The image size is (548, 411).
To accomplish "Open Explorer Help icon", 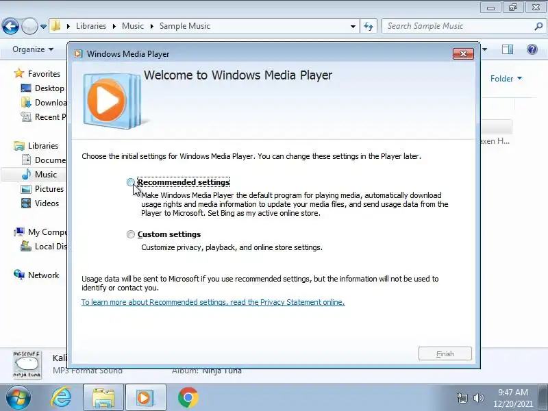I will coord(532,49).
